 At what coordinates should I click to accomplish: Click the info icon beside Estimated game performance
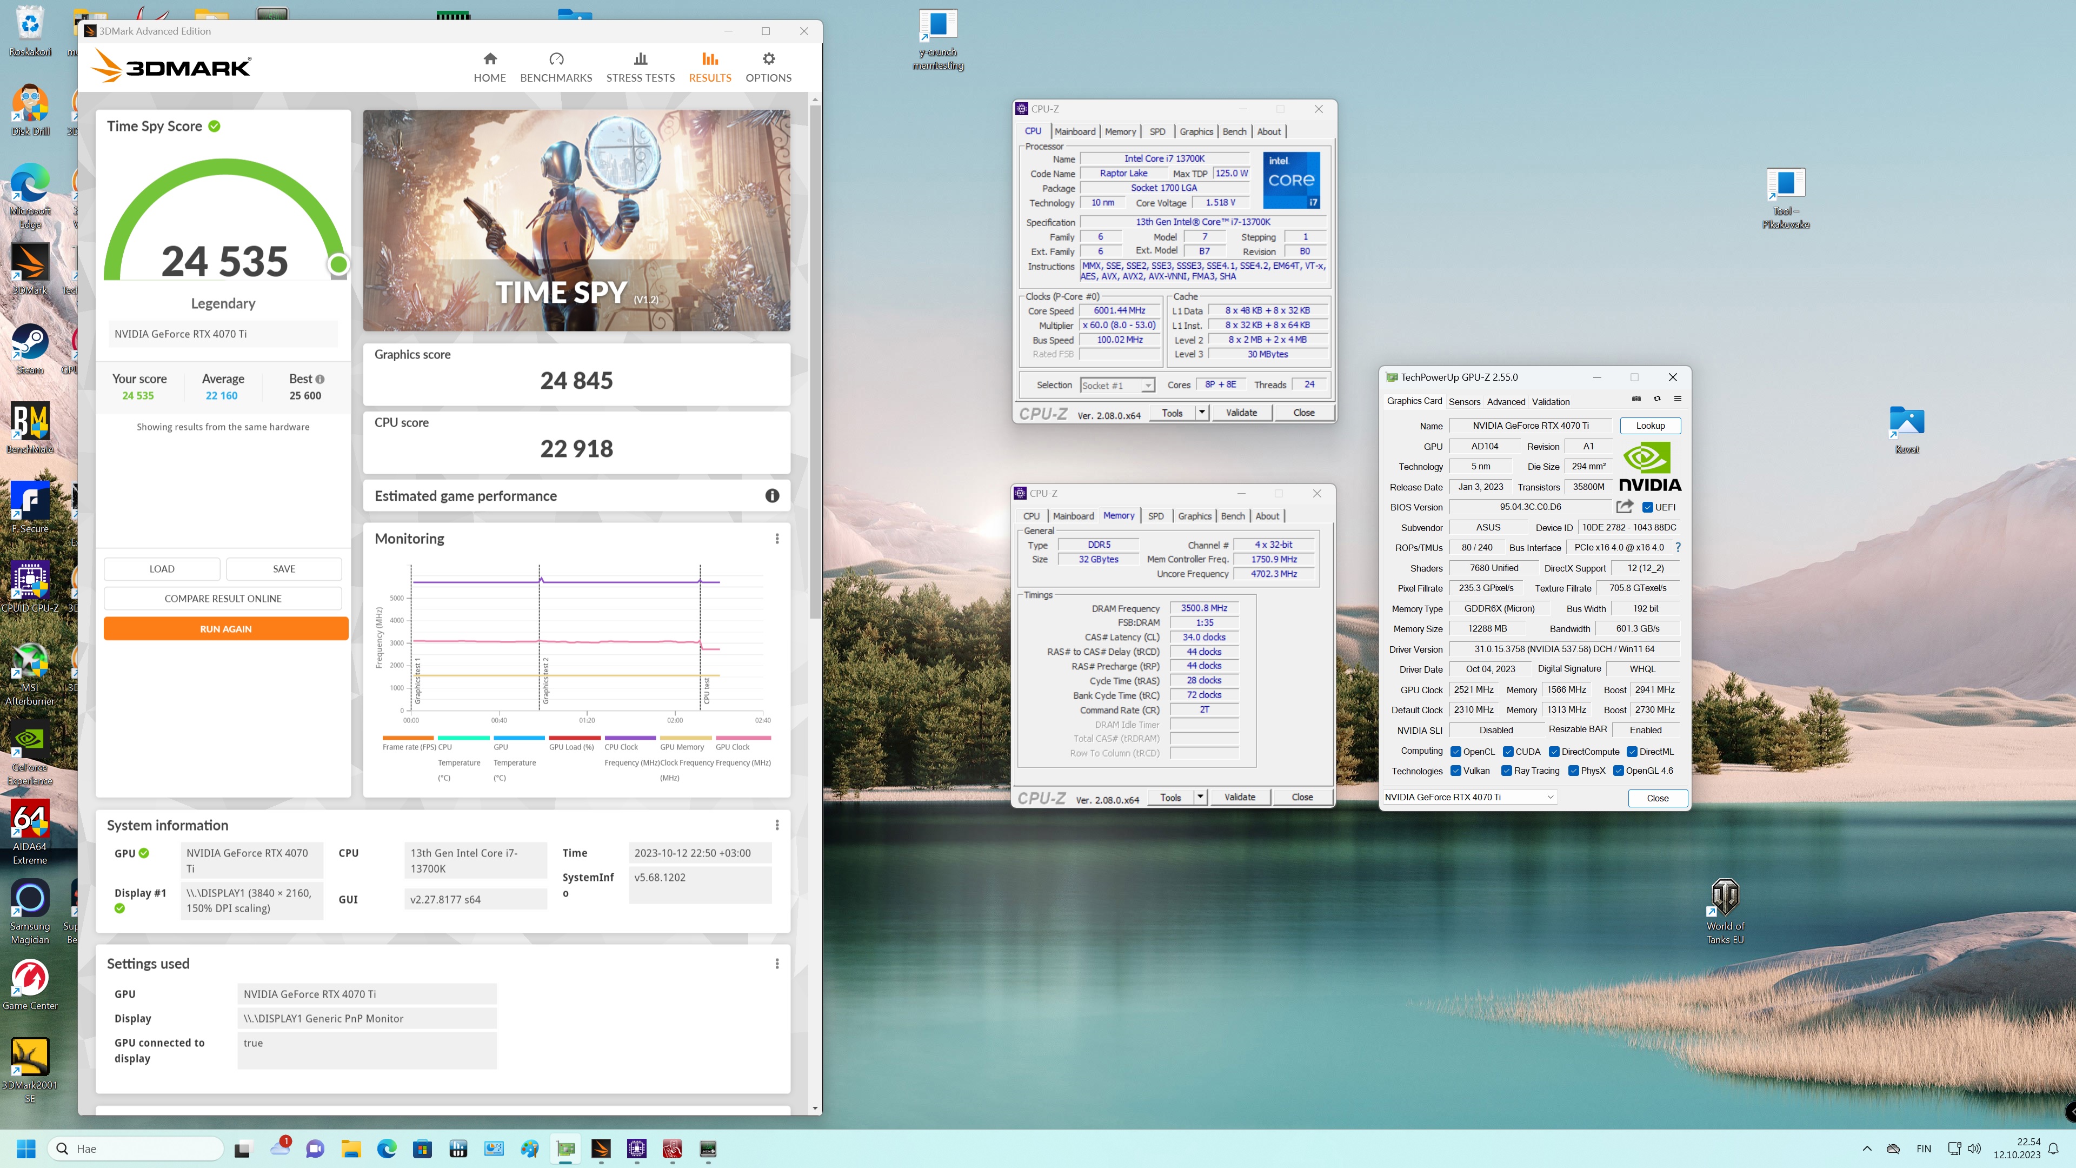tap(772, 496)
